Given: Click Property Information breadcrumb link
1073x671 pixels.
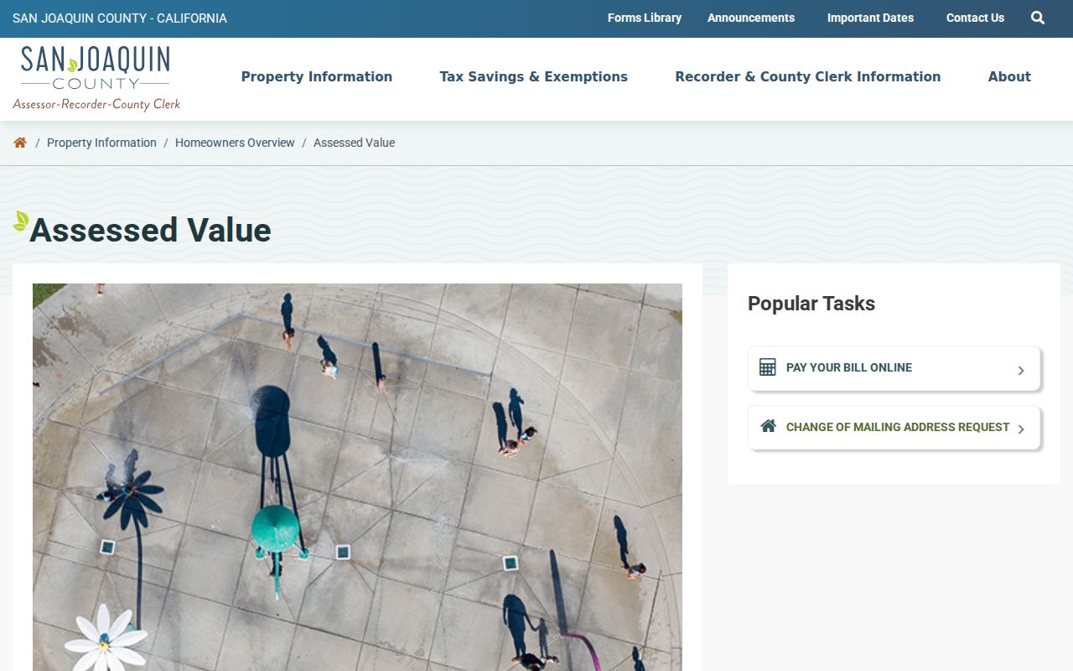Looking at the screenshot, I should tap(101, 143).
